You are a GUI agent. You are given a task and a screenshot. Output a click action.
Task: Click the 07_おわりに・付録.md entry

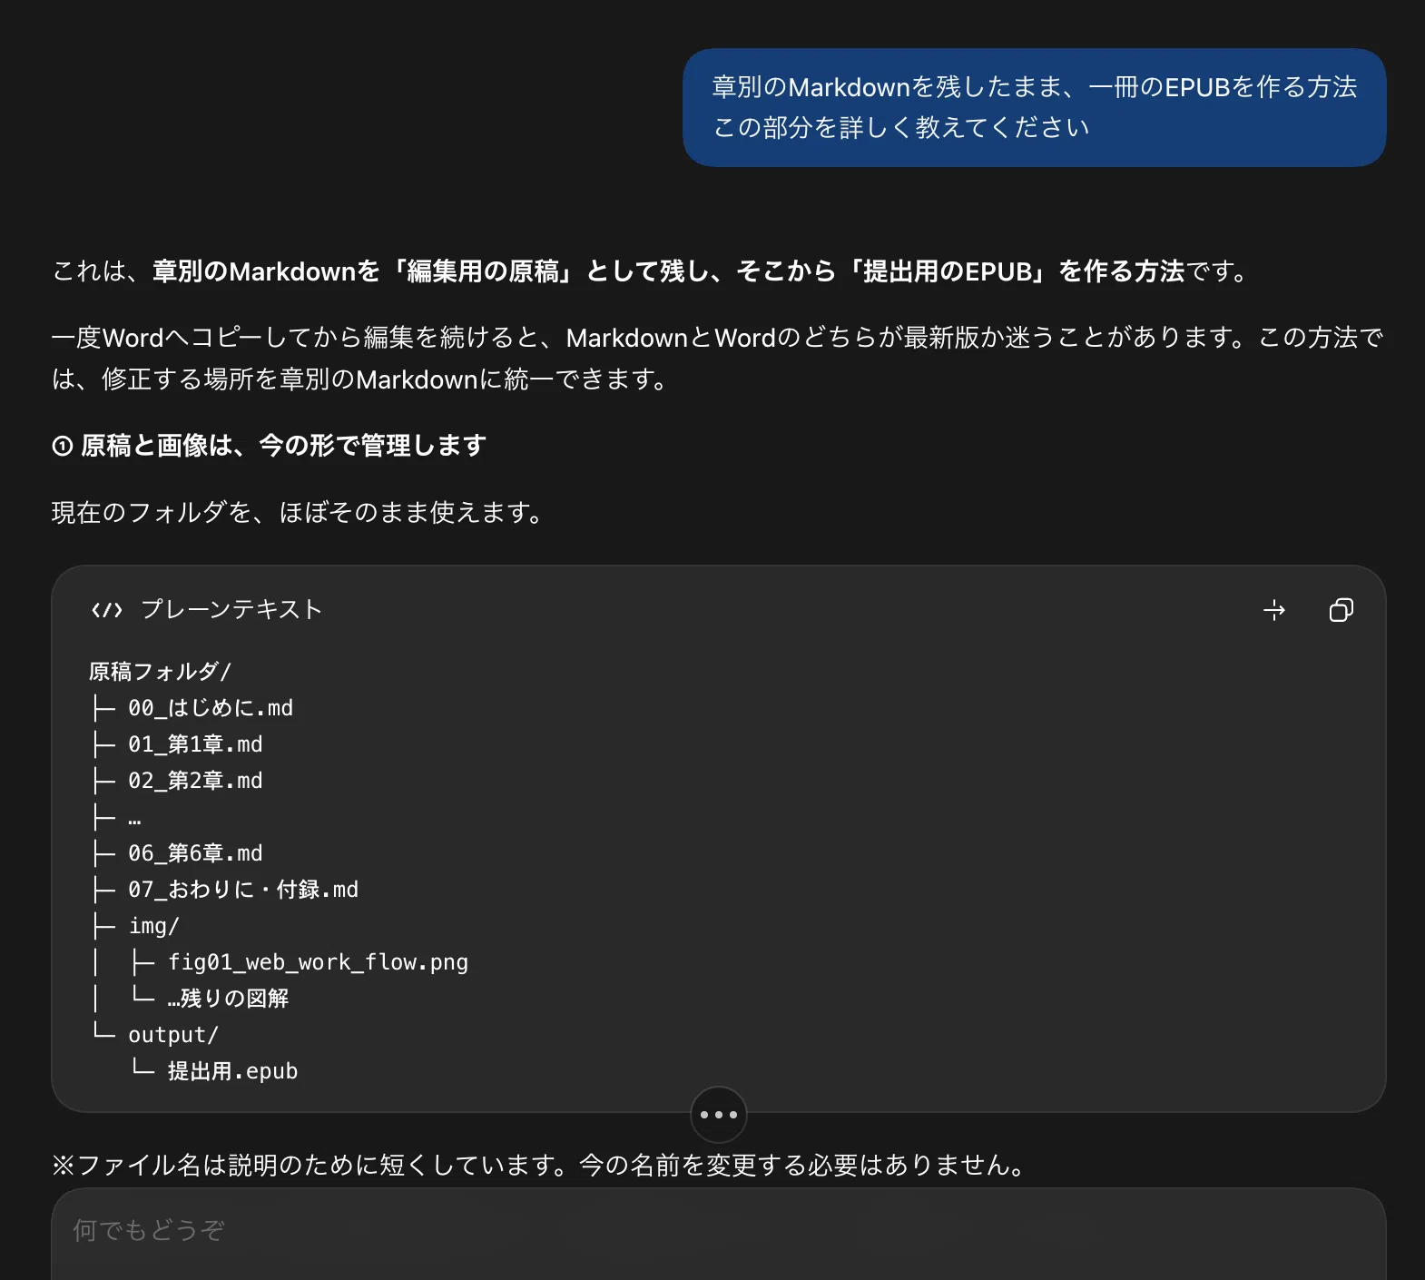pyautogui.click(x=243, y=890)
